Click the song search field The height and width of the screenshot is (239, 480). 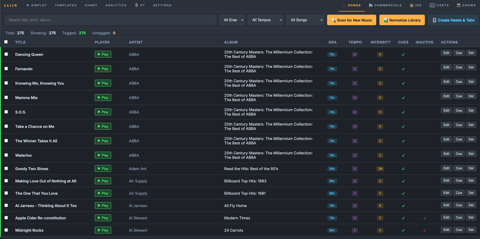point(111,20)
